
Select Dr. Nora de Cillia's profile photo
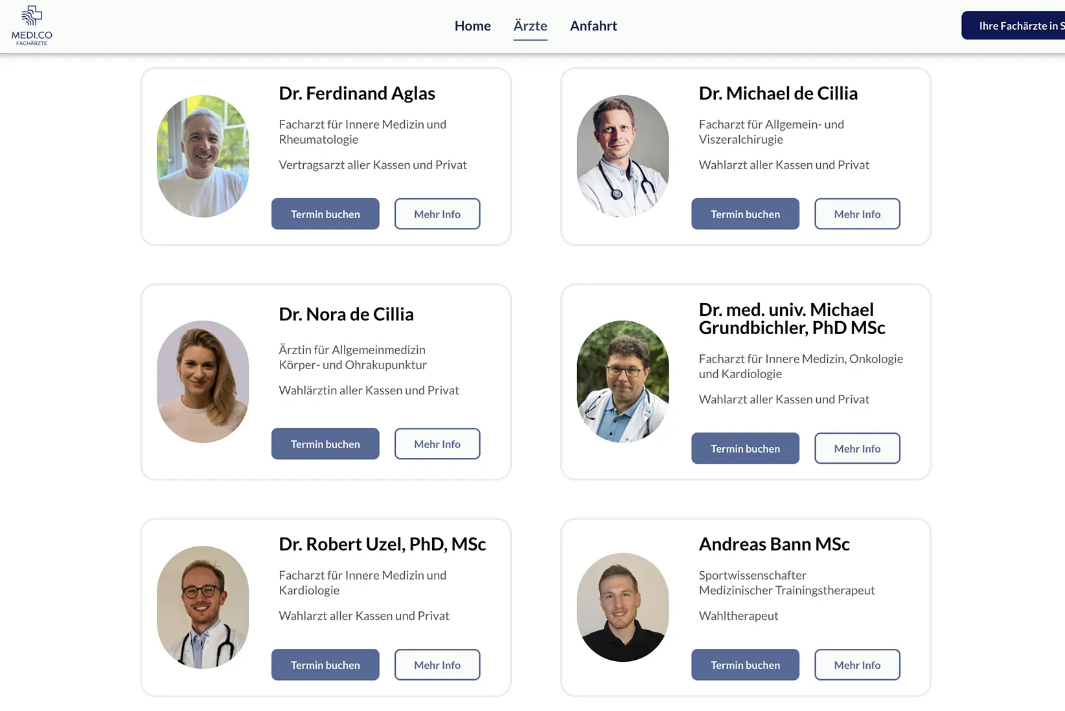pyautogui.click(x=203, y=381)
